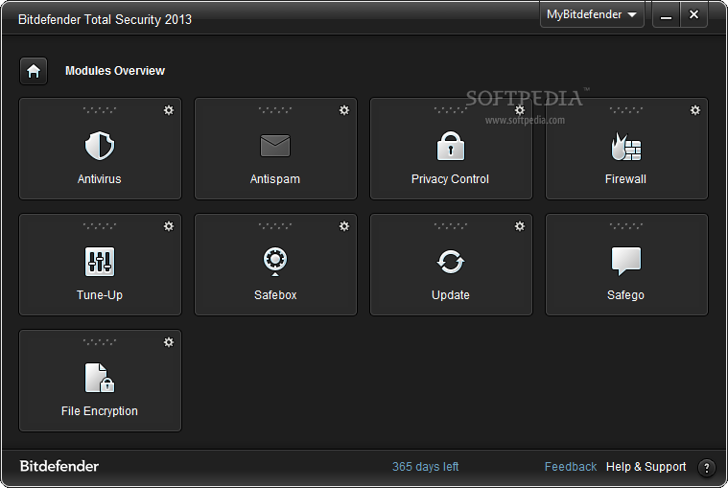Click the 365 days left link
This screenshot has width=728, height=488.
[x=425, y=467]
